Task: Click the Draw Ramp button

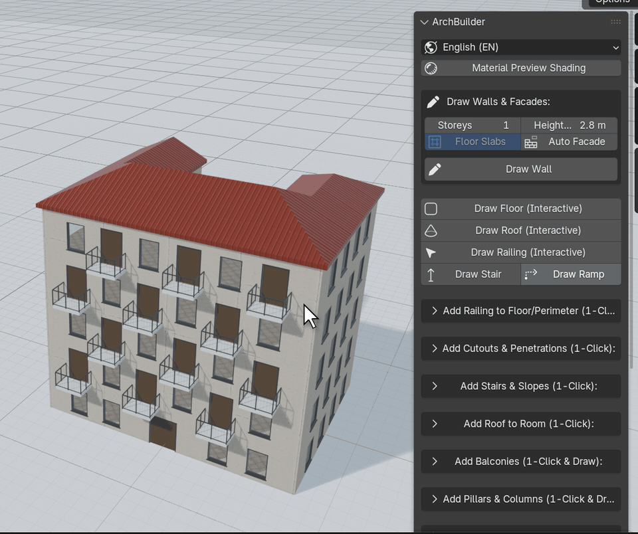Action: point(571,274)
